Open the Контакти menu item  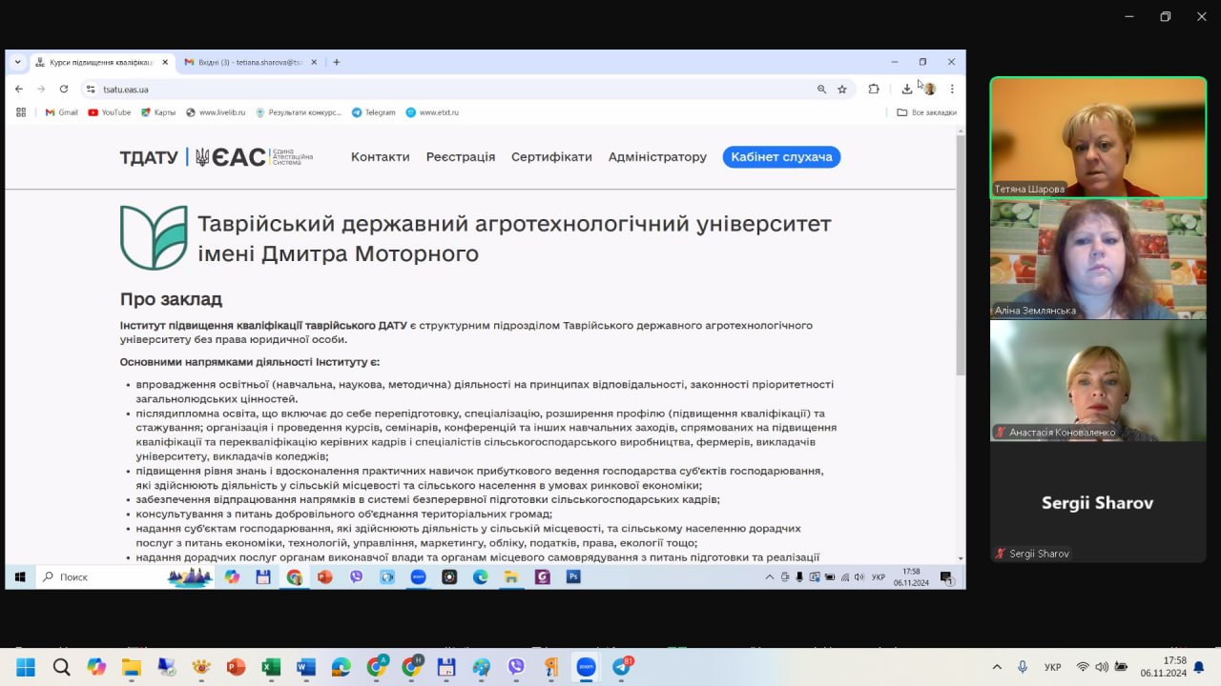[x=381, y=157]
